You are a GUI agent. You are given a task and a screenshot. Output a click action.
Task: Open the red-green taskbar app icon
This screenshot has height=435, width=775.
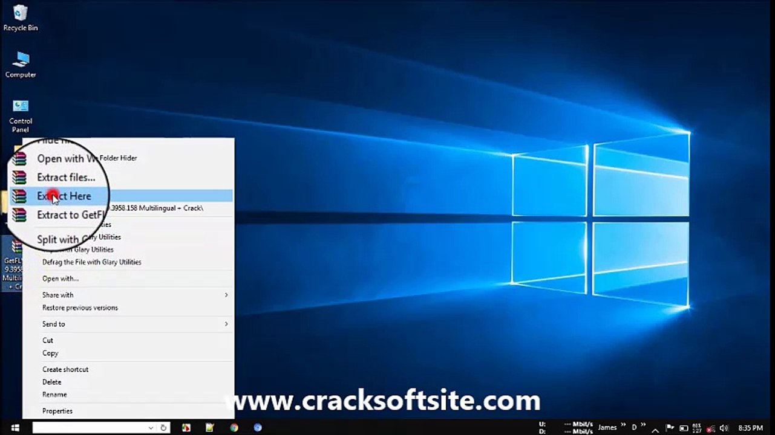(x=186, y=428)
